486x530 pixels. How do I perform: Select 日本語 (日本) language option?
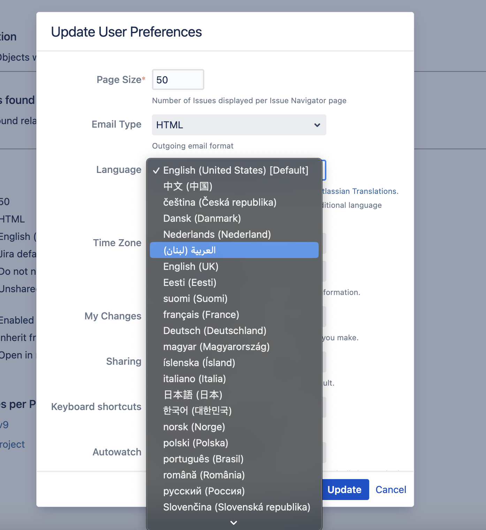(234, 395)
